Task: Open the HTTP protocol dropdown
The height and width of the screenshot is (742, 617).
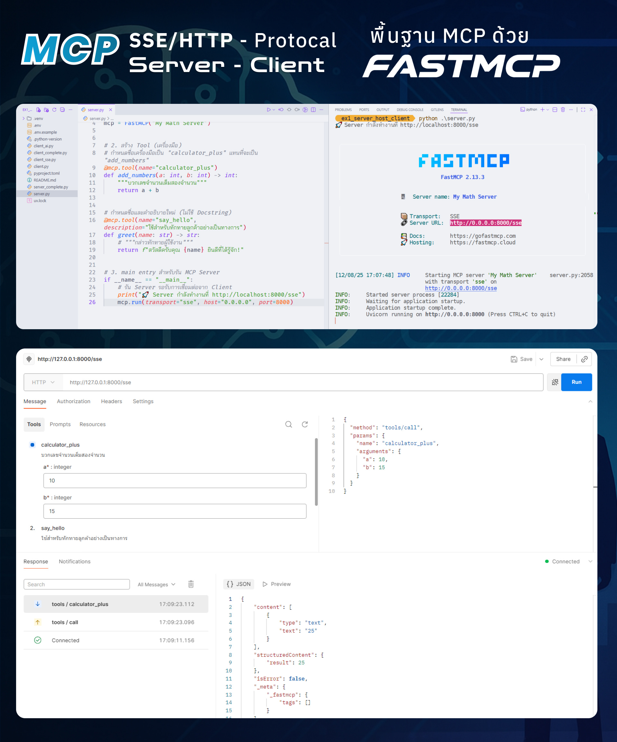Action: [43, 382]
